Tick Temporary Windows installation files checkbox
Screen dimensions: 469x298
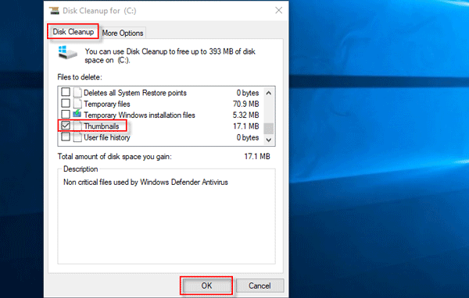[66, 115]
